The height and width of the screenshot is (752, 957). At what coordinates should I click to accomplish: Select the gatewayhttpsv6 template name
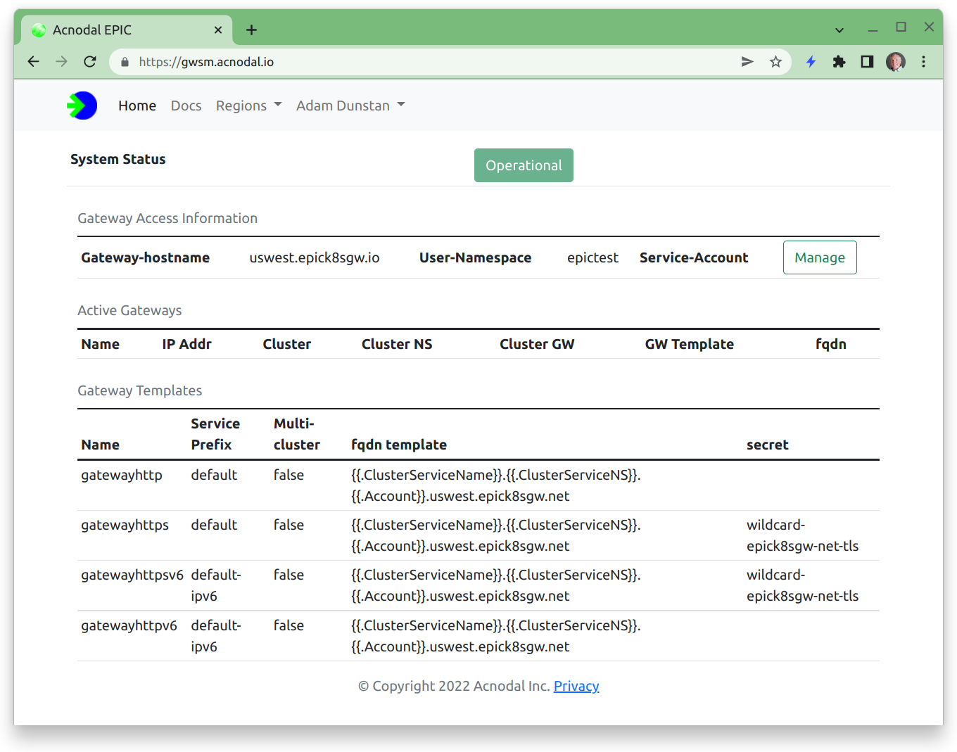tap(132, 575)
